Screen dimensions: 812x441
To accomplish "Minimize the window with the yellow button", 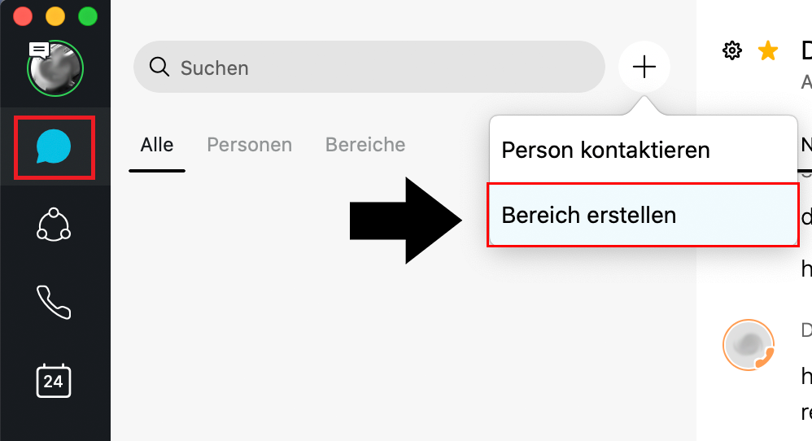I will tap(55, 16).
